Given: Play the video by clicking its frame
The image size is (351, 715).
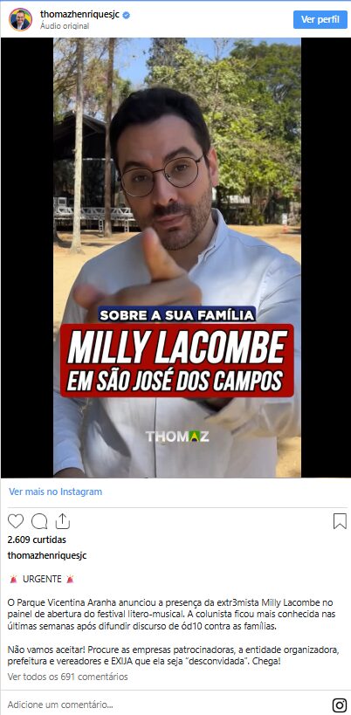Looking at the screenshot, I should click(177, 258).
